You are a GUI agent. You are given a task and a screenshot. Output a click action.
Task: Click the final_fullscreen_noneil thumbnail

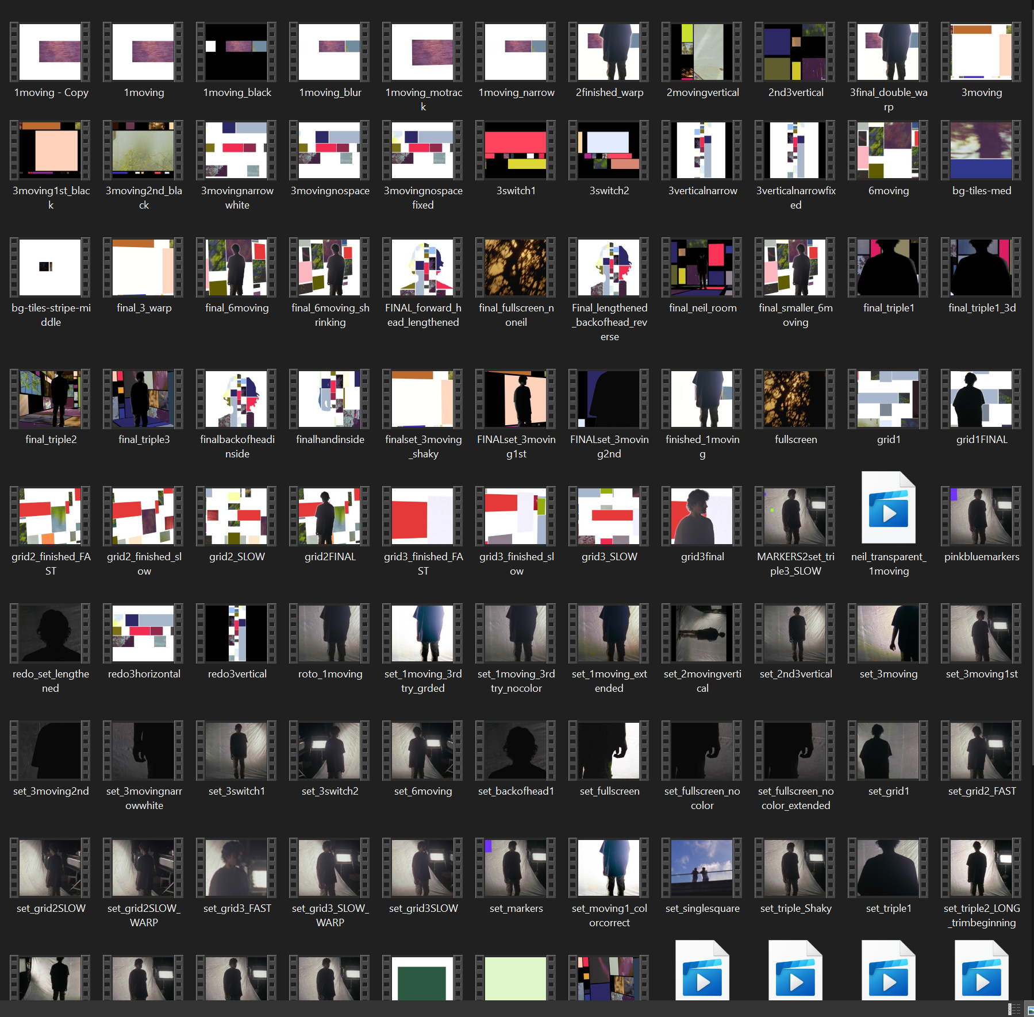coord(516,267)
